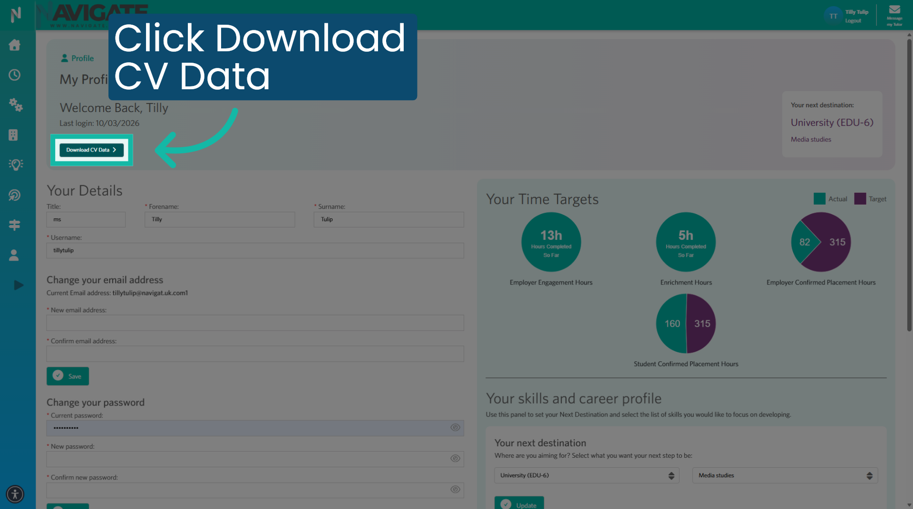Click the gears icon in the sidebar
Viewport: 913px width, 509px height.
click(x=16, y=105)
